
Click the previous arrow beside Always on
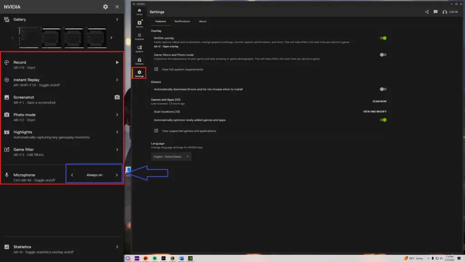click(72, 175)
